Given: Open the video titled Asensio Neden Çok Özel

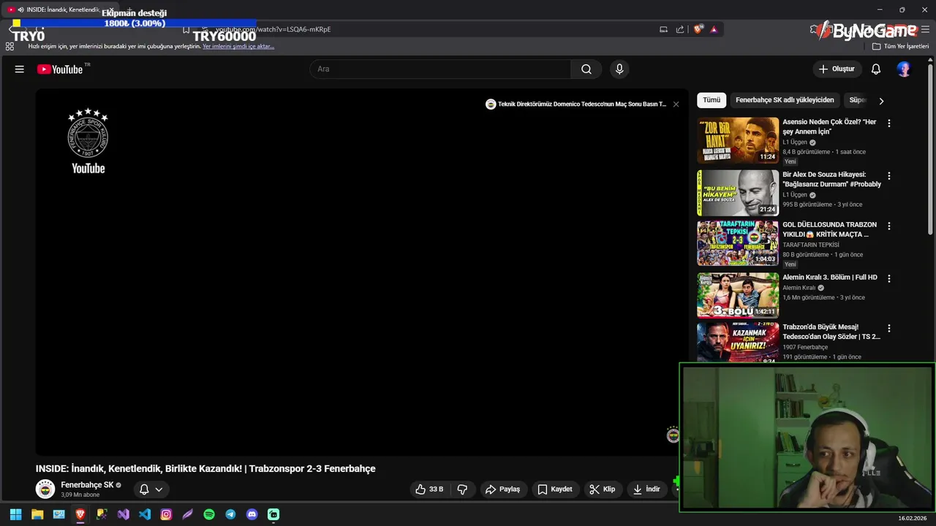Looking at the screenshot, I should (x=829, y=127).
